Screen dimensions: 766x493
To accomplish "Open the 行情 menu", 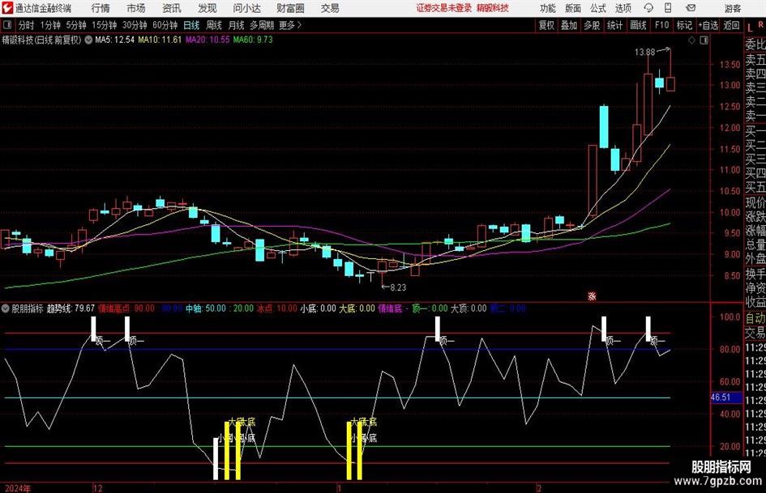I will [101, 8].
